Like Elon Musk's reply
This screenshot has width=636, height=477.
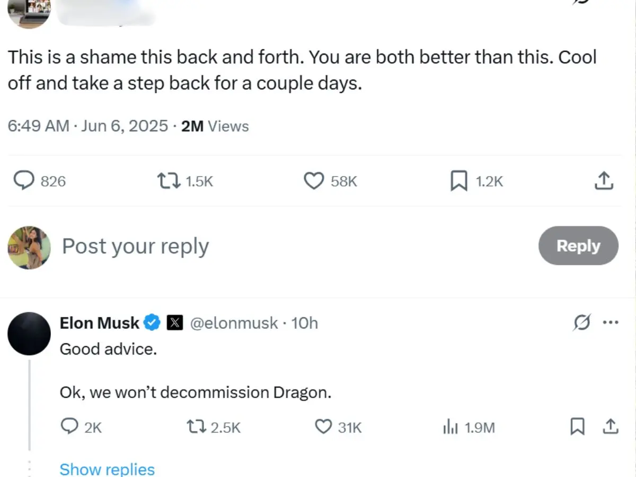point(322,427)
